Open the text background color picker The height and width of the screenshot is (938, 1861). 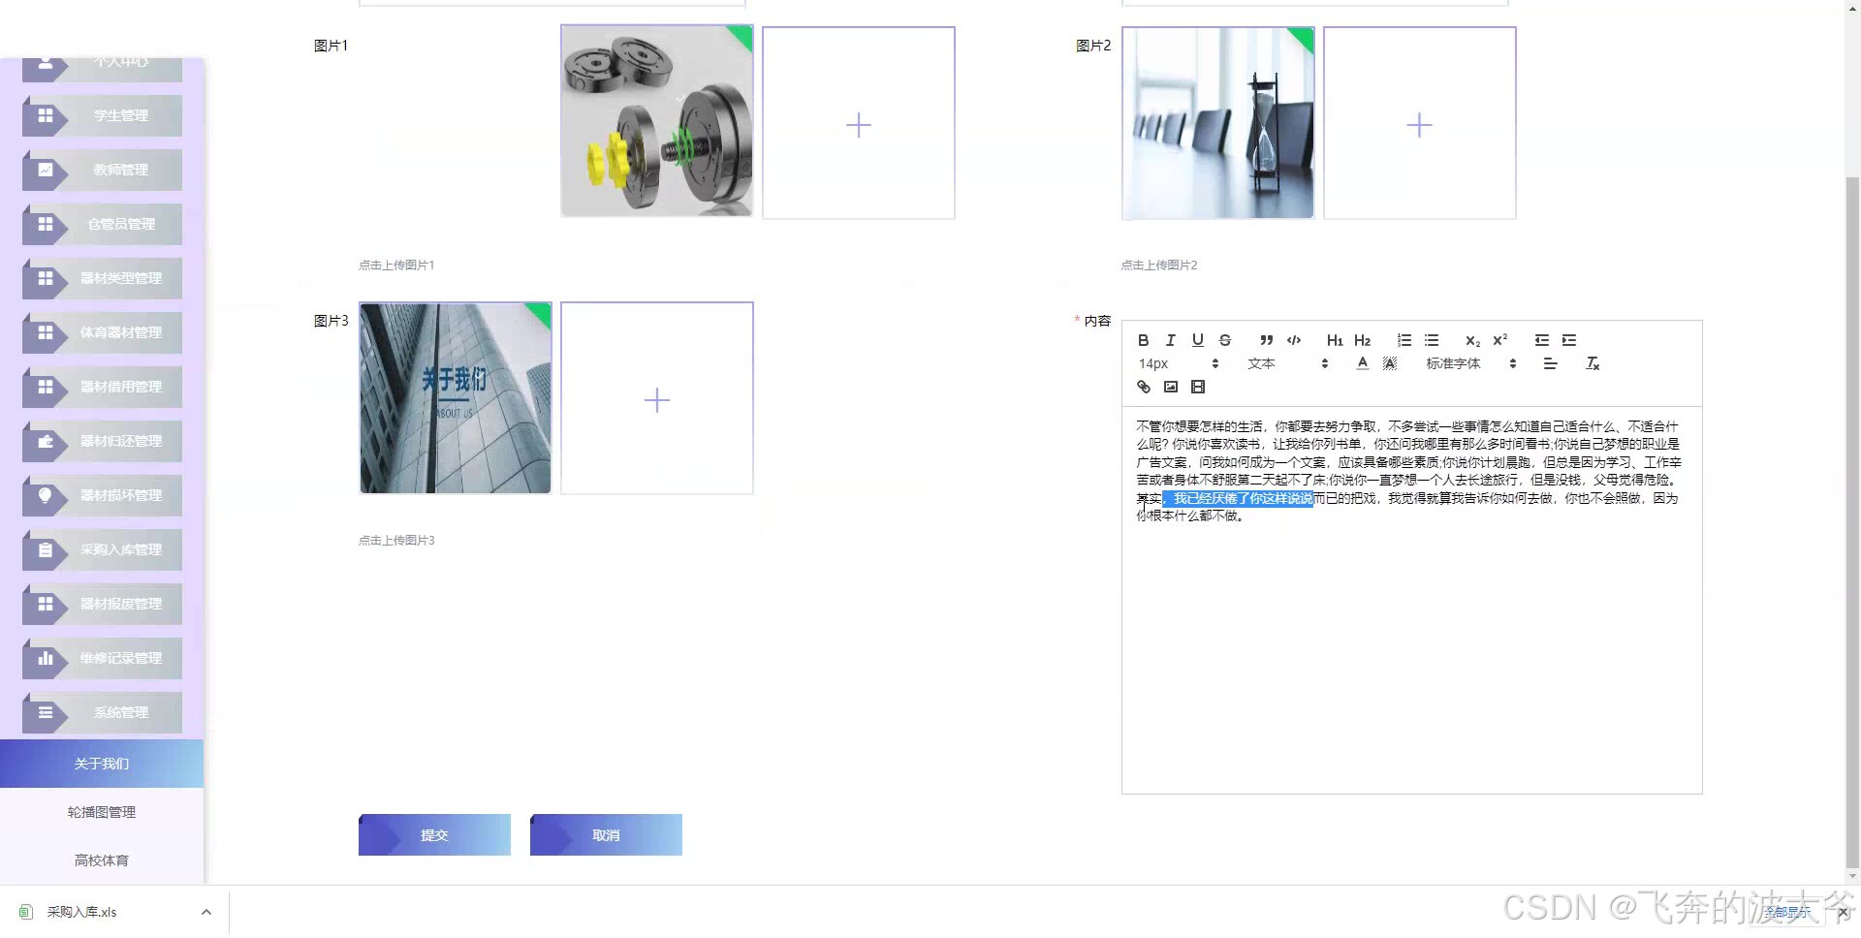click(x=1390, y=363)
